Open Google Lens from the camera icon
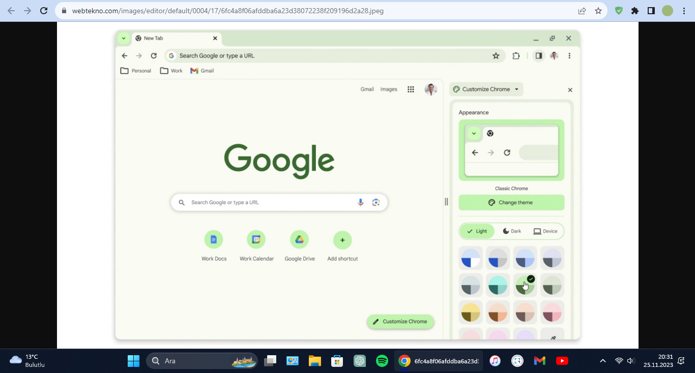This screenshot has height=373, width=695. [376, 202]
